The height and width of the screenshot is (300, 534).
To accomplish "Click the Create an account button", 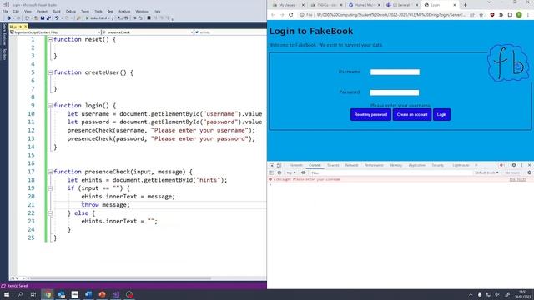I will click(x=412, y=115).
